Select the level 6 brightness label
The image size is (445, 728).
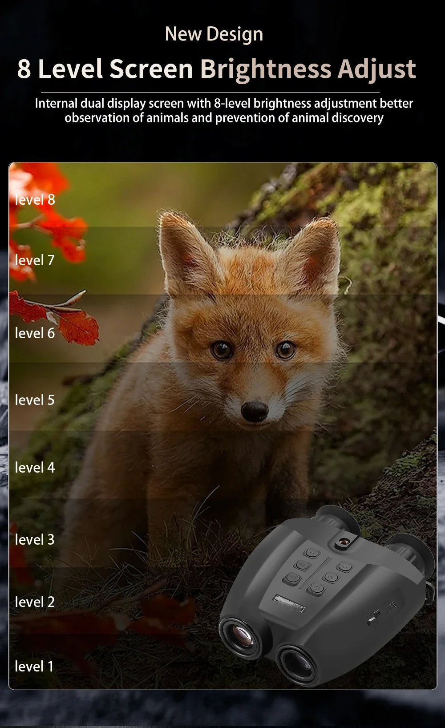tap(35, 333)
